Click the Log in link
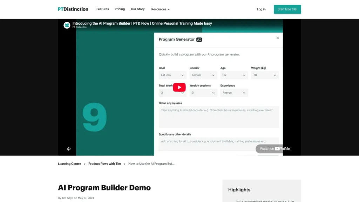Image resolution: width=359 pixels, height=202 pixels. coord(261,9)
